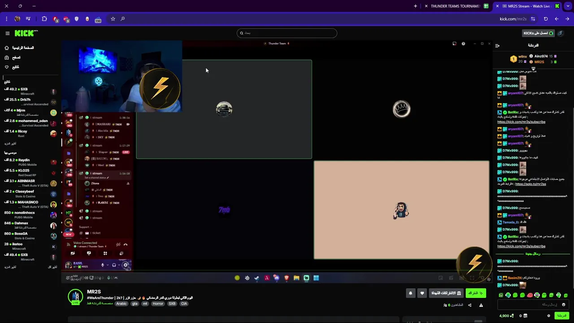
Task: Follow channel with heart button
Action: [x=422, y=293]
